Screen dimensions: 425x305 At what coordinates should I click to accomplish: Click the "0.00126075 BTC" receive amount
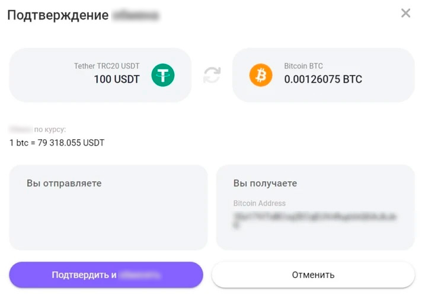coord(323,79)
